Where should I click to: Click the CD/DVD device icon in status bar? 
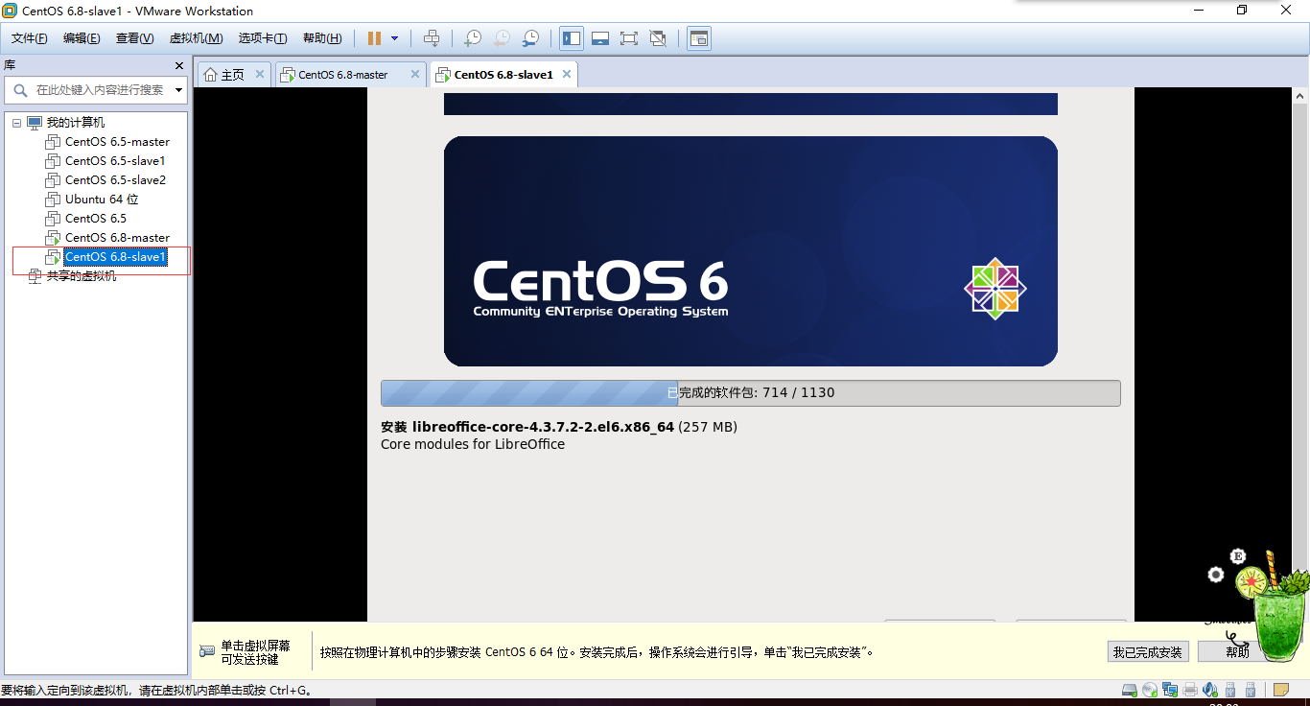coord(1150,690)
